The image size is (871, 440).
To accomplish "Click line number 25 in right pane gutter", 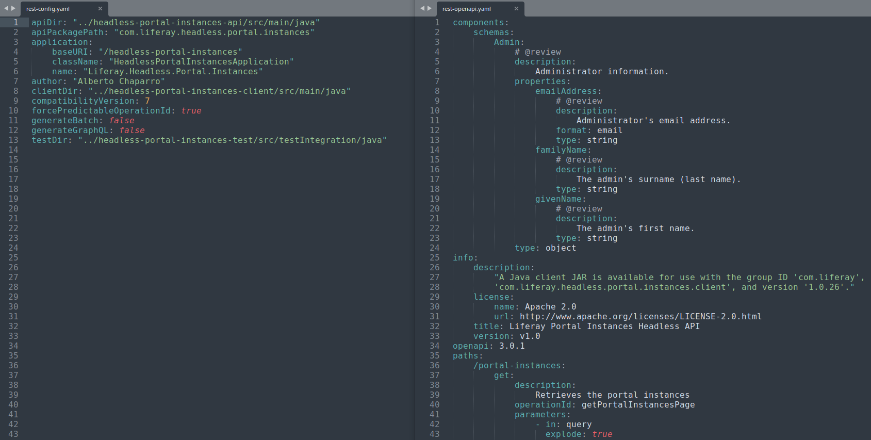I will pyautogui.click(x=434, y=258).
